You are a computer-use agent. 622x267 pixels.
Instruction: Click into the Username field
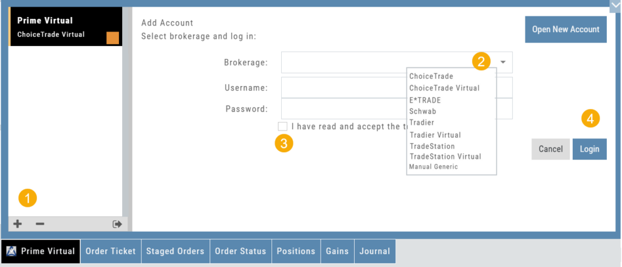tap(397, 87)
